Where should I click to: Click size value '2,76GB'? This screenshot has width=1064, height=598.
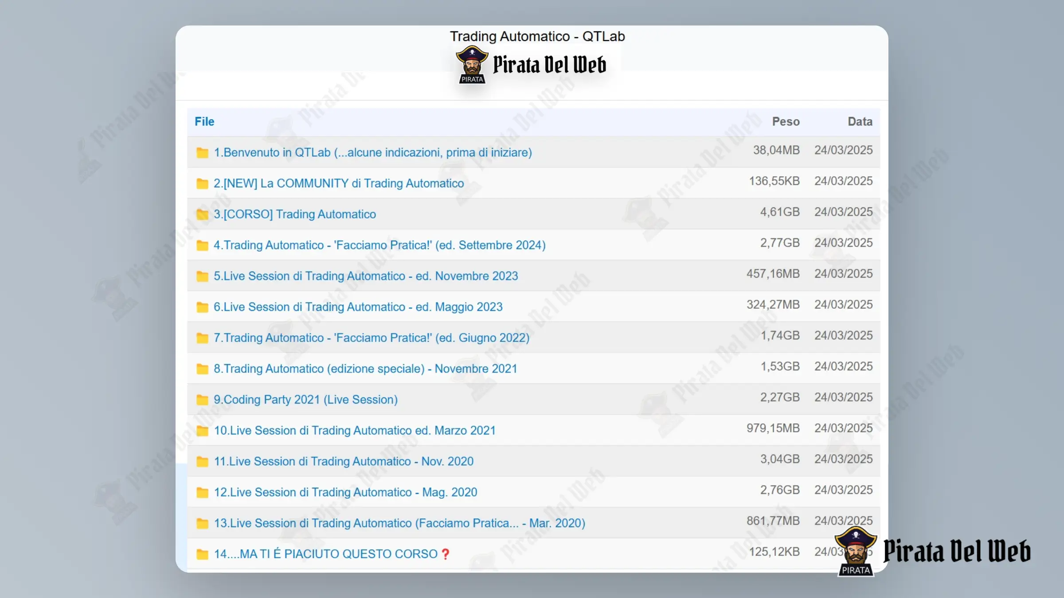pos(780,490)
